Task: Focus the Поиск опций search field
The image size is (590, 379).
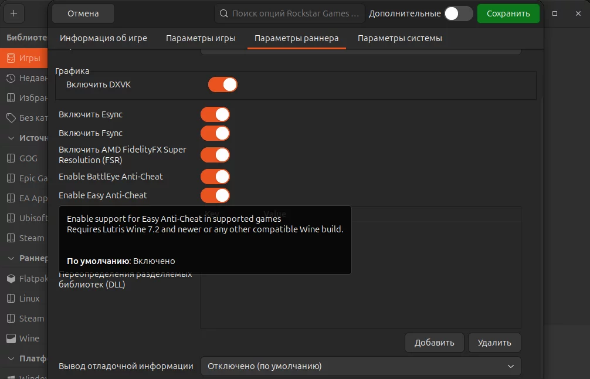Action: (x=290, y=13)
